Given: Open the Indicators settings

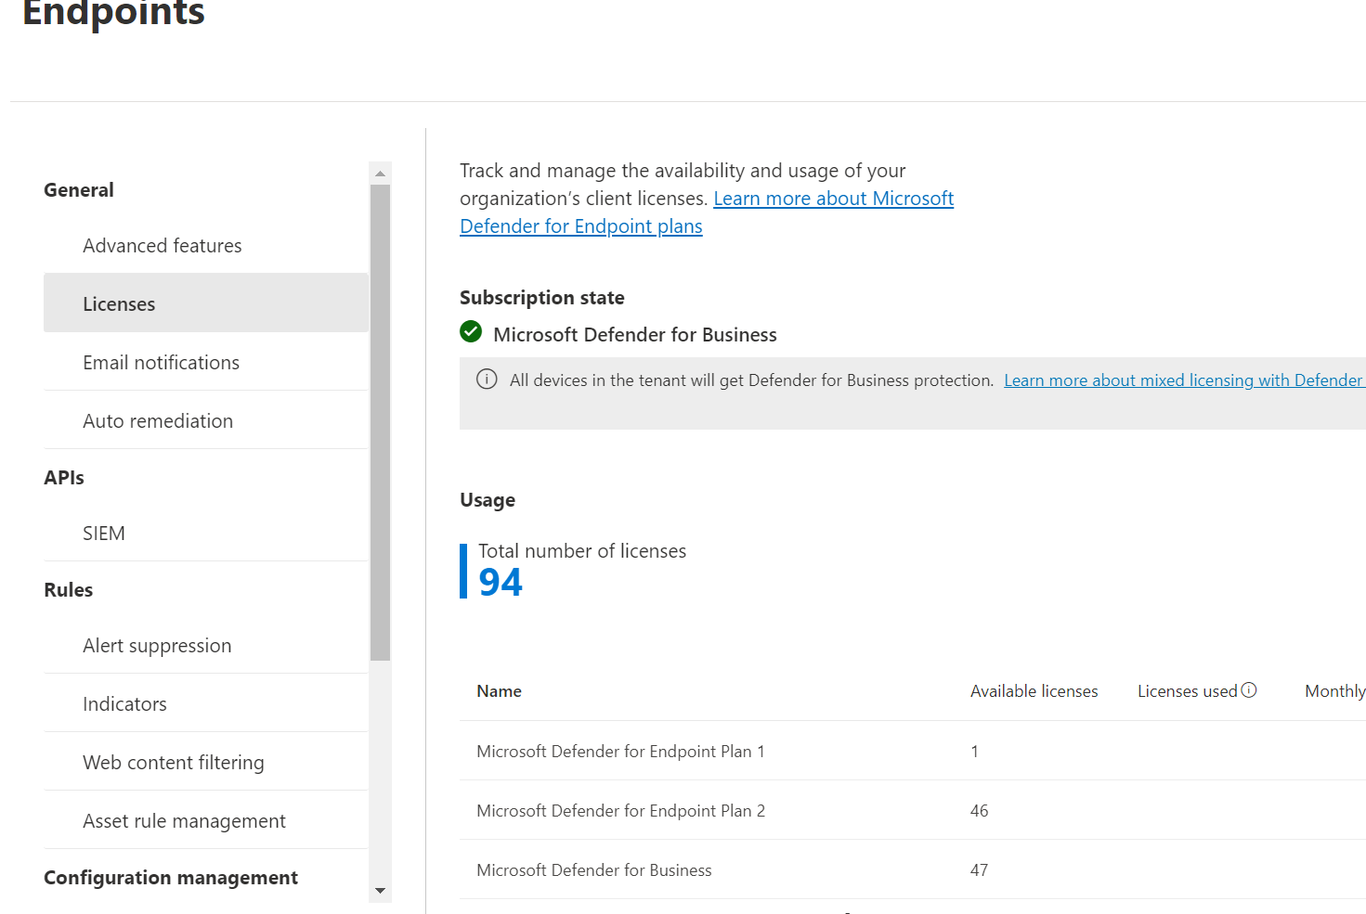Looking at the screenshot, I should click(x=124, y=703).
